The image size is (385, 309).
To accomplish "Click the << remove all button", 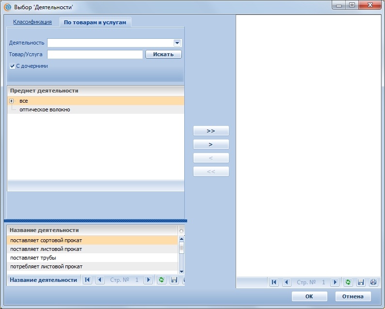I will (211, 171).
